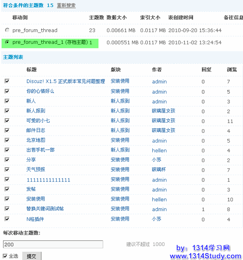Toggle checkbox beside 发帖 thread

(7, 189)
